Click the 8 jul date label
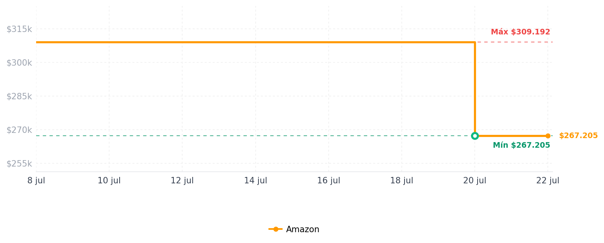This screenshot has height=243, width=604. (36, 181)
